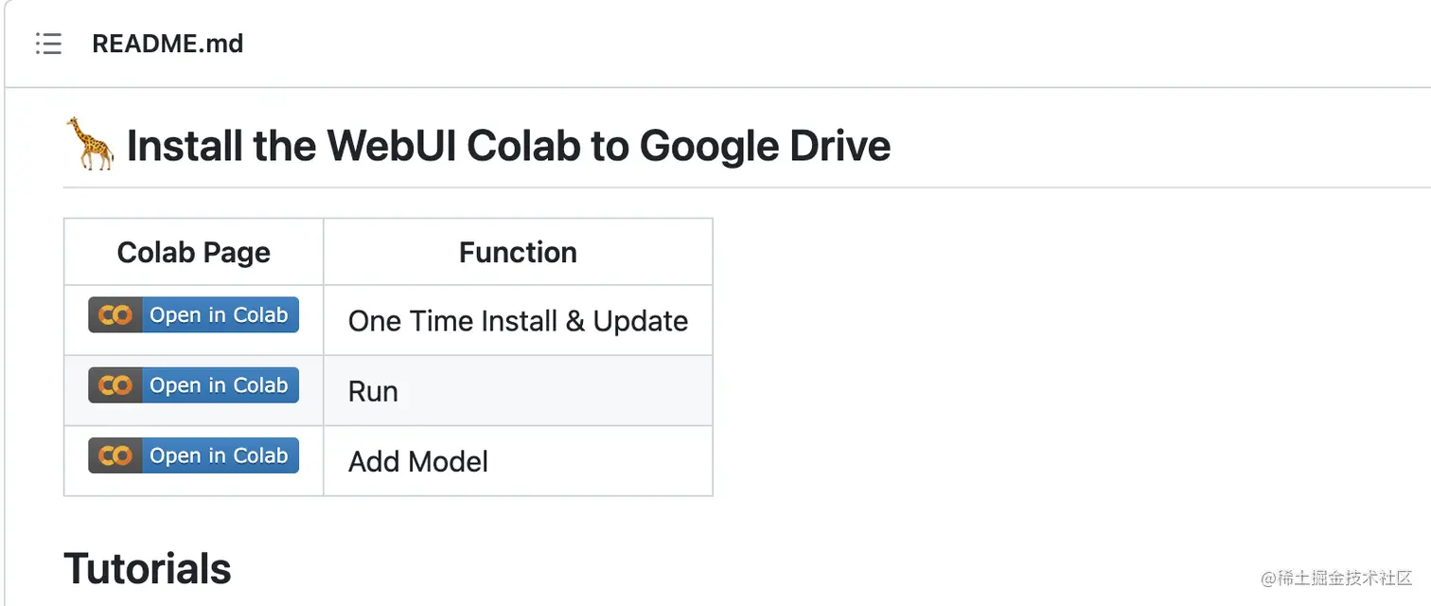Select the Colab Page column header
This screenshot has height=606, width=1431.
[x=194, y=252]
